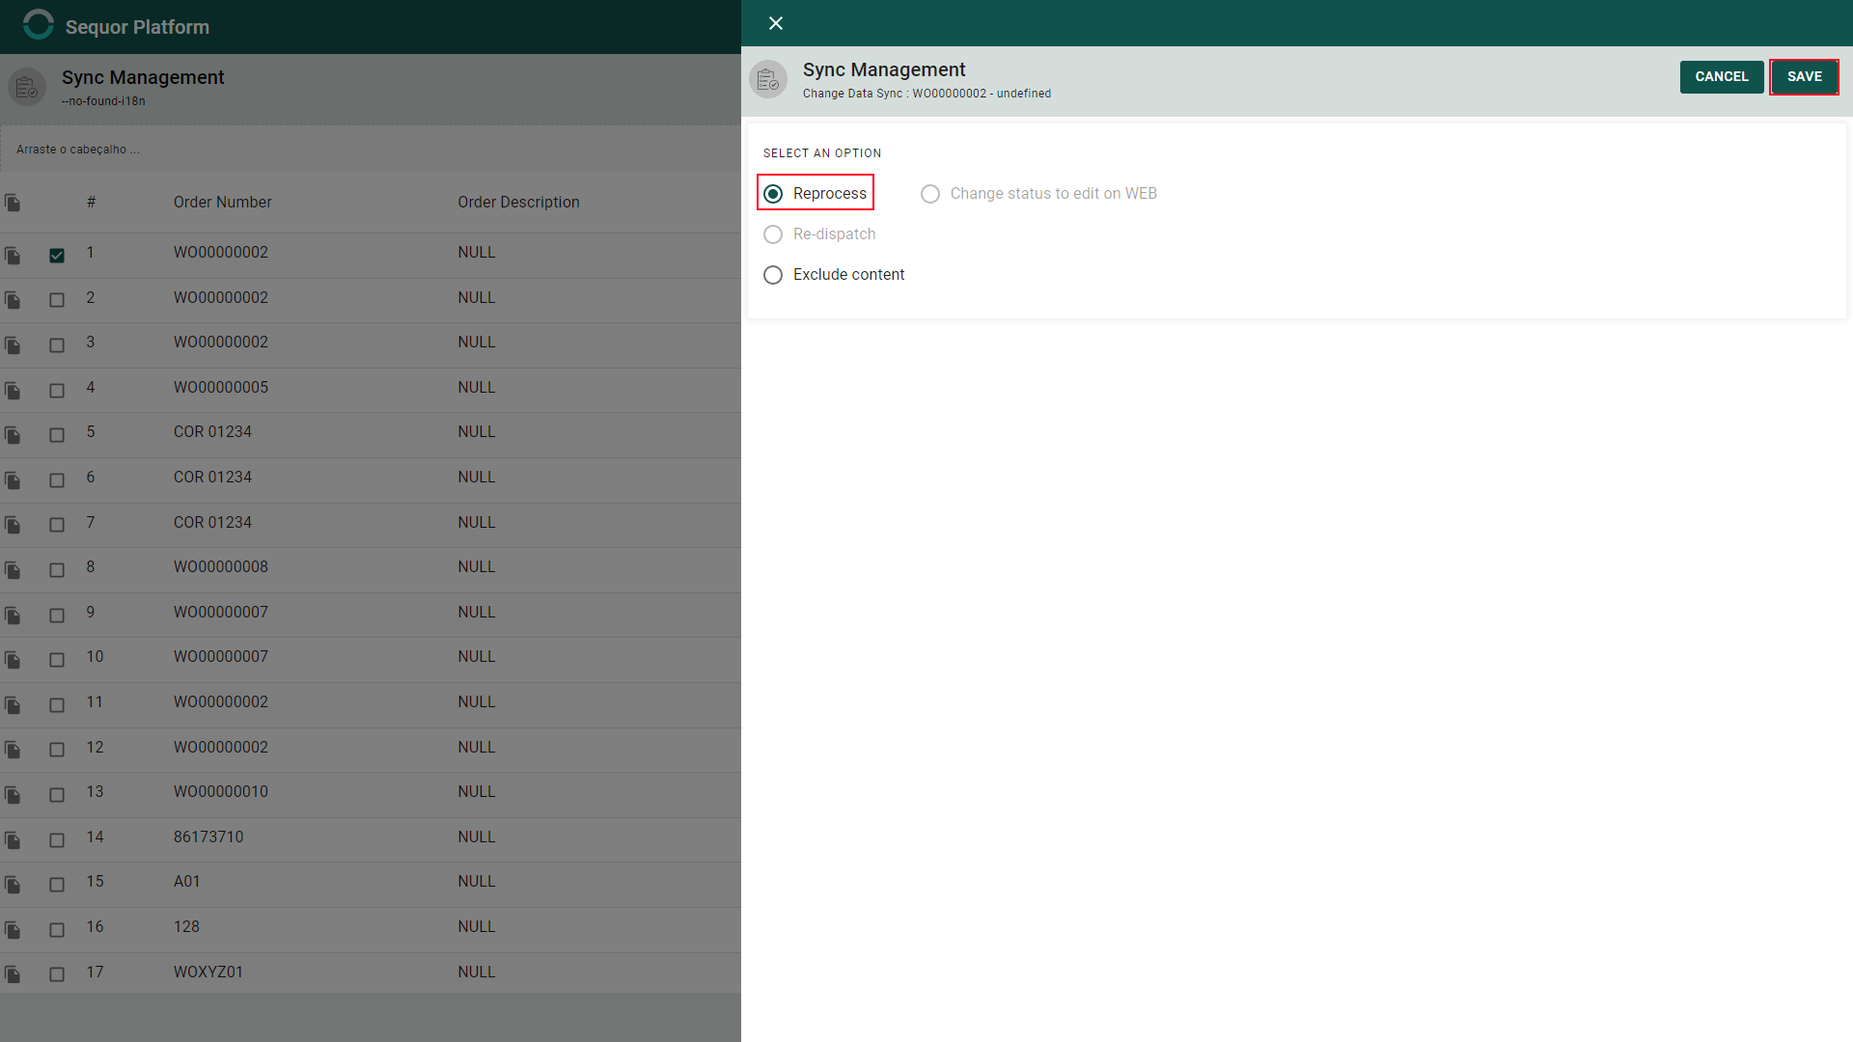Click COR 01234 in row 6
The image size is (1853, 1042).
[x=212, y=477]
